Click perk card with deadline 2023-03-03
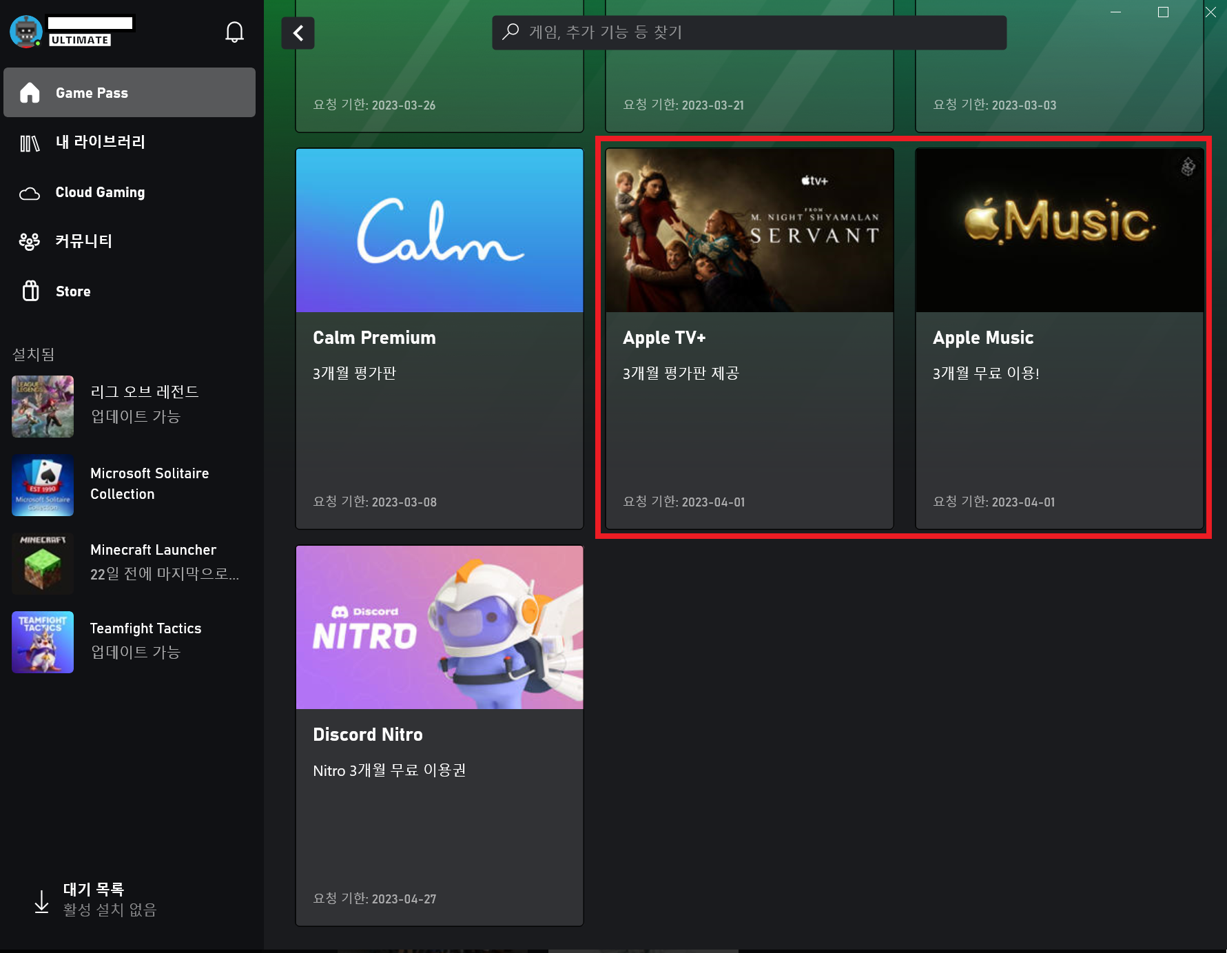The image size is (1227, 953). pos(1060,66)
